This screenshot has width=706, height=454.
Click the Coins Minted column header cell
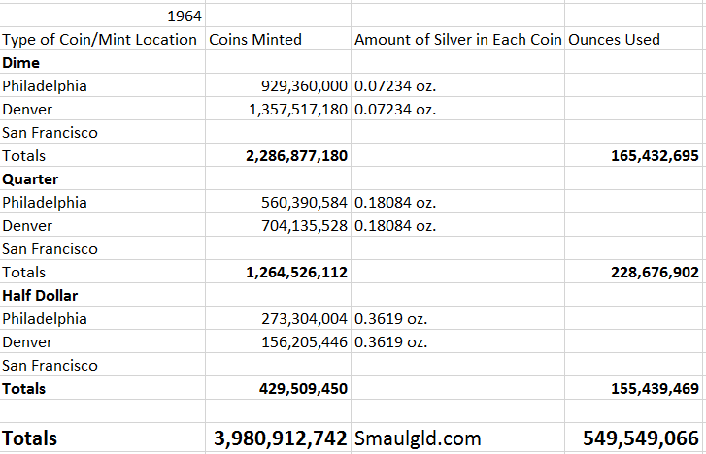coord(255,40)
